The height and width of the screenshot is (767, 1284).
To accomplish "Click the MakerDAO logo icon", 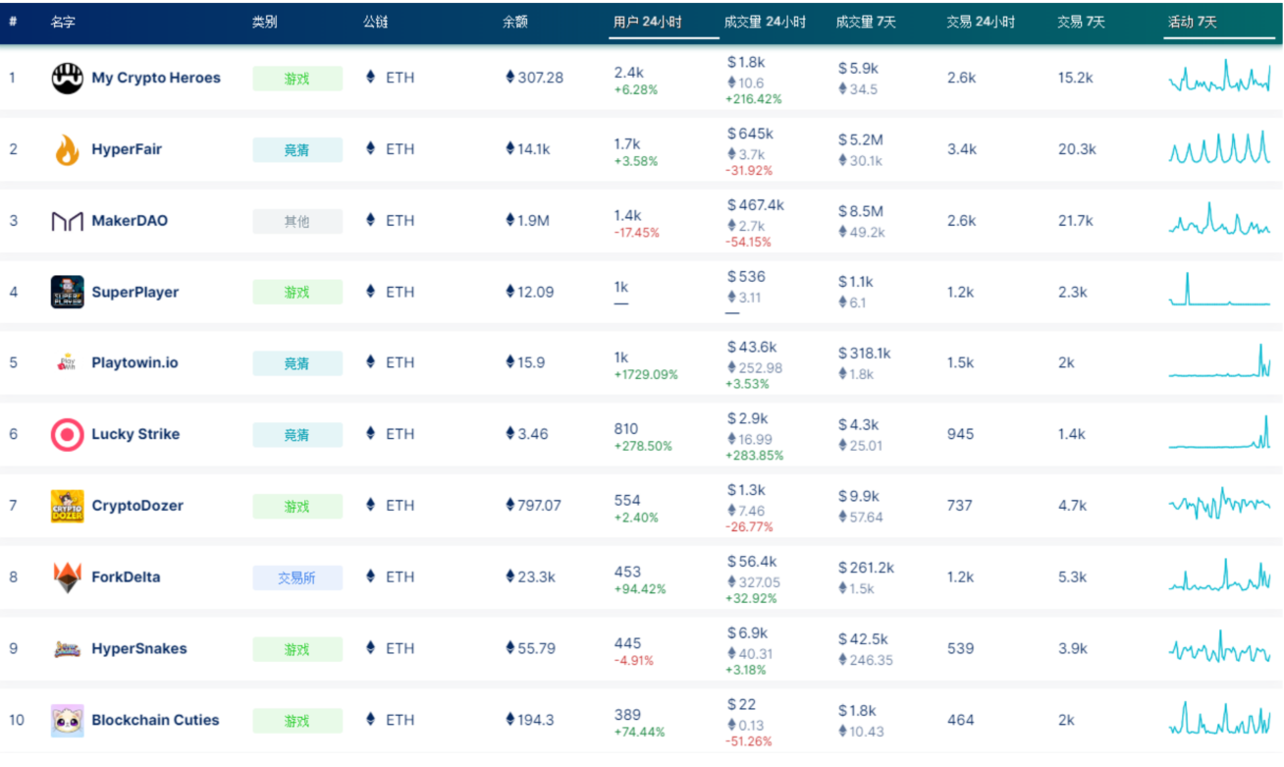I will (x=67, y=221).
